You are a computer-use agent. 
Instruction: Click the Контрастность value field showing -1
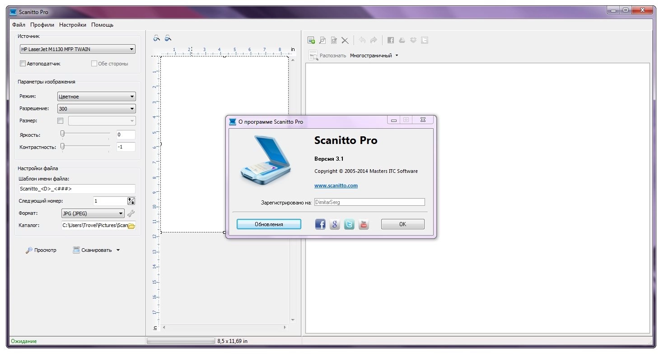point(126,147)
